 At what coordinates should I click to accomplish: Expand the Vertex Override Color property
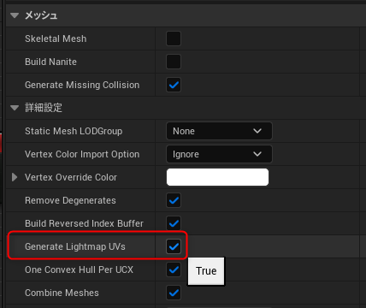(x=15, y=177)
